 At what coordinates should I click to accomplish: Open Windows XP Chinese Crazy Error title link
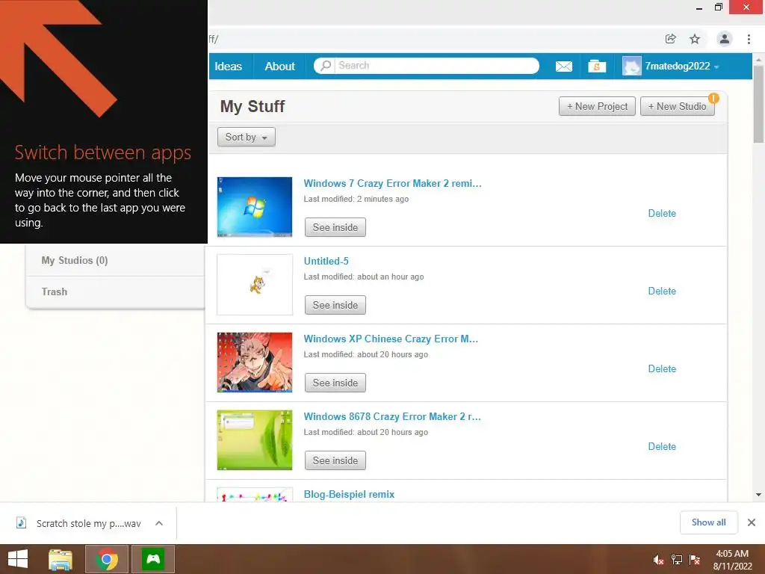pos(391,339)
